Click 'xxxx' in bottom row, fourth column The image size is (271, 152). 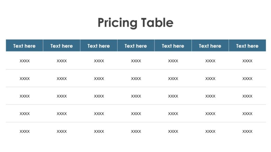(x=136, y=131)
